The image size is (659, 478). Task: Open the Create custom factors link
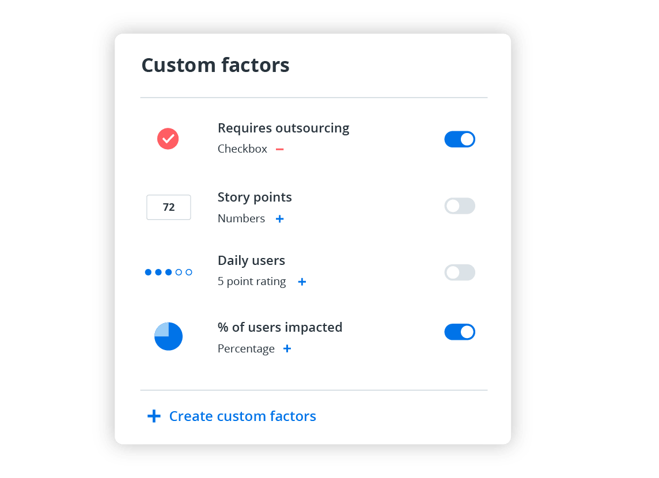pyautogui.click(x=243, y=416)
